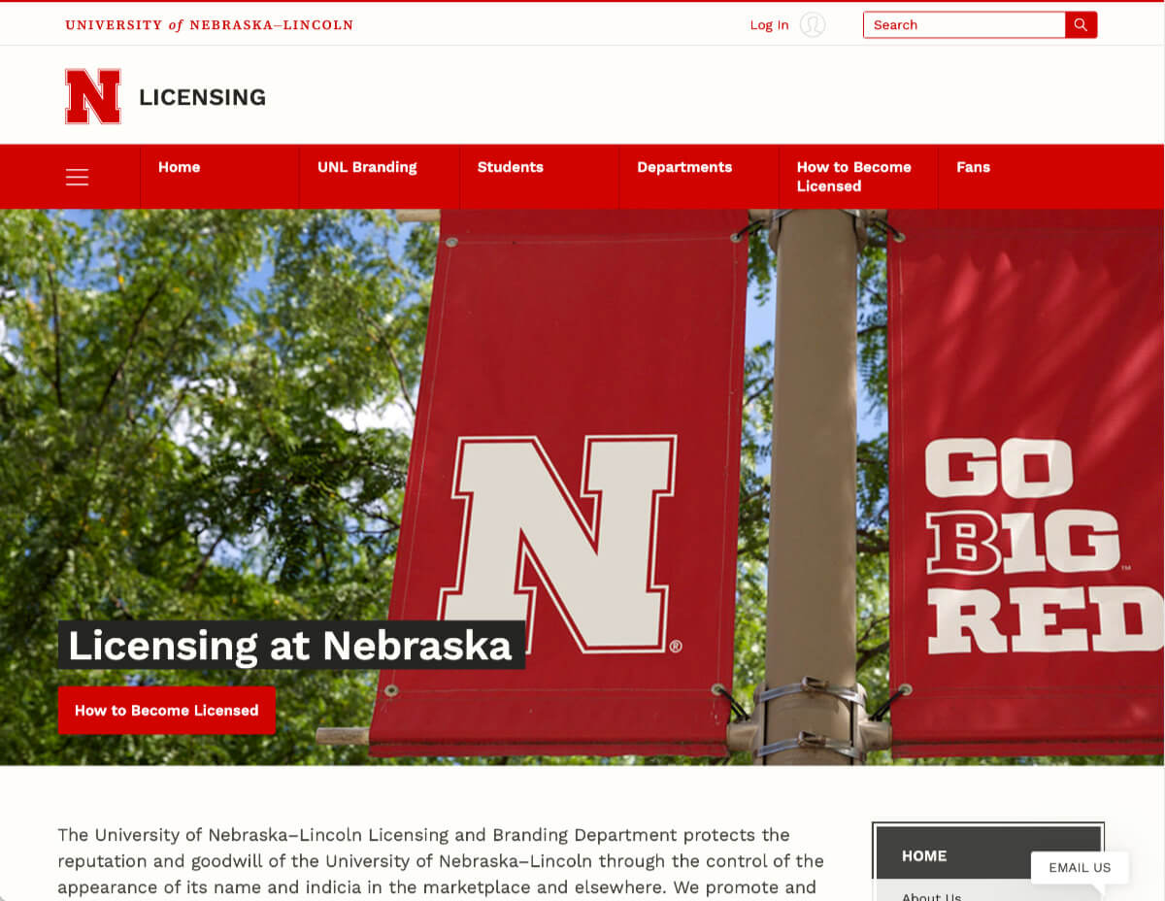This screenshot has height=901, width=1165.
Task: Go to Home in navigation bar
Action: tap(179, 167)
